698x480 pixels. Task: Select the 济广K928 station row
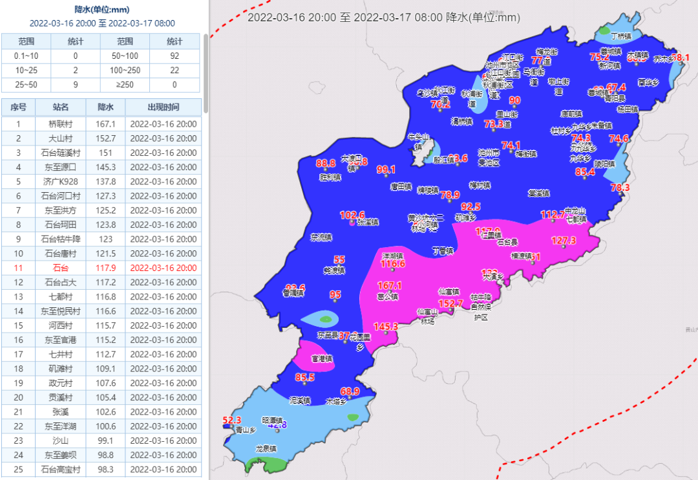(x=61, y=182)
